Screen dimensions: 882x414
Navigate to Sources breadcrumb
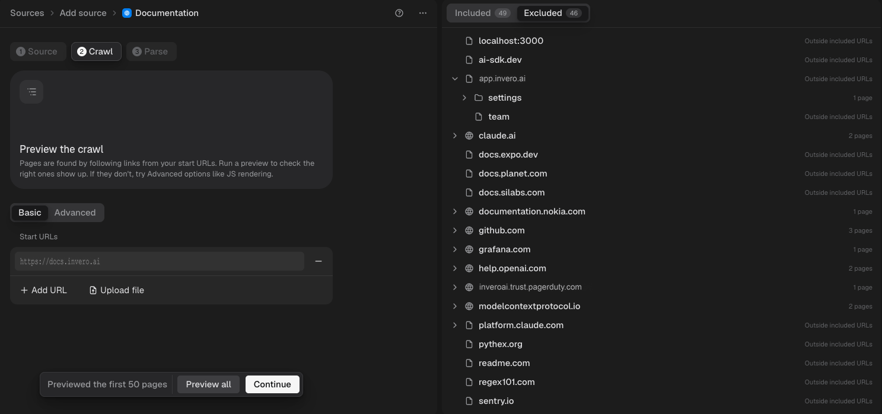point(27,13)
